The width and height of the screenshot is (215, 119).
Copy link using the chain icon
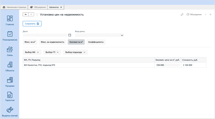pos(182,14)
